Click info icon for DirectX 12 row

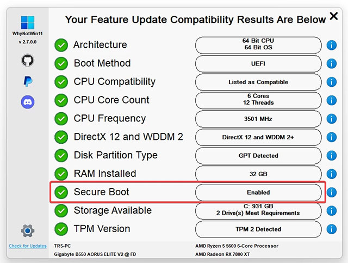point(332,137)
